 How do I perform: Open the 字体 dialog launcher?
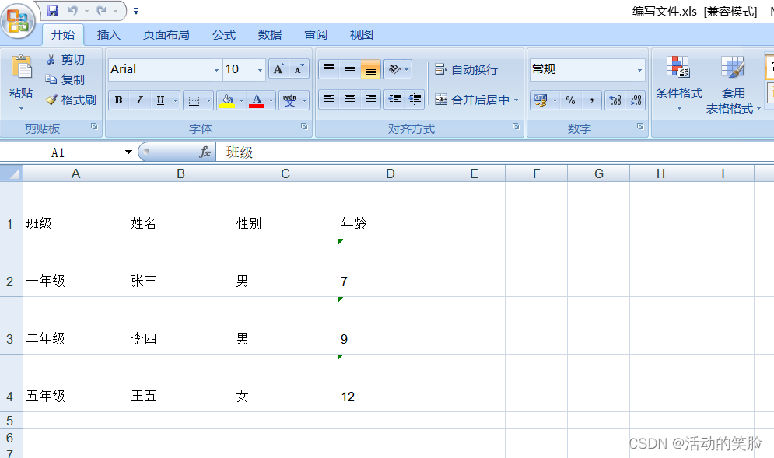[x=305, y=127]
